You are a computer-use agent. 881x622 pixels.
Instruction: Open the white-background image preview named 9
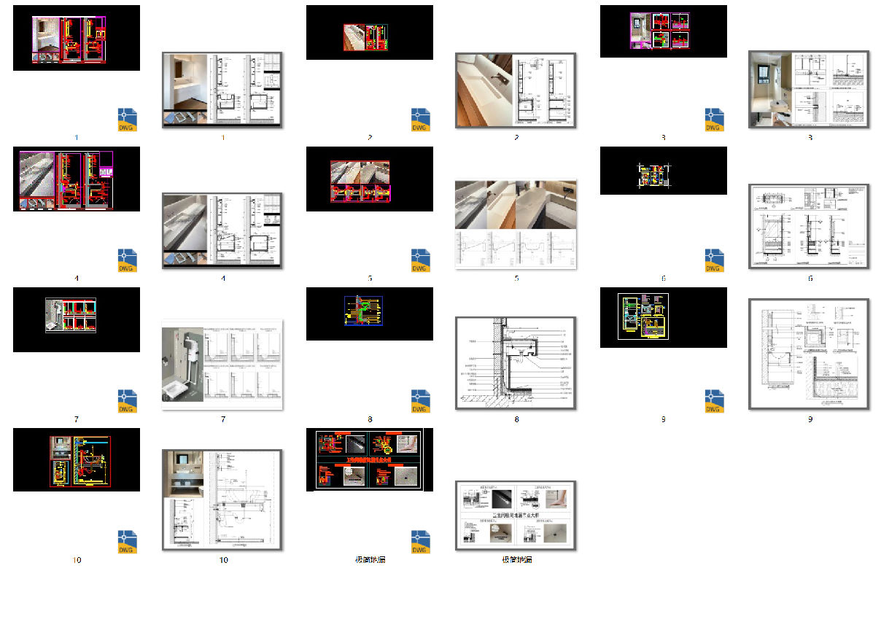[809, 354]
